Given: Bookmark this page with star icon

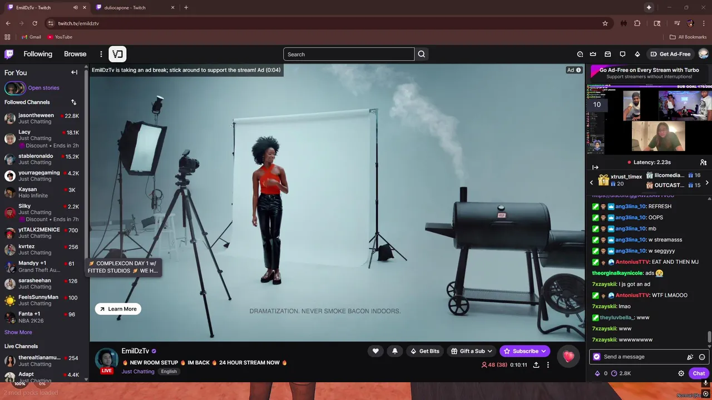Looking at the screenshot, I should [x=605, y=23].
